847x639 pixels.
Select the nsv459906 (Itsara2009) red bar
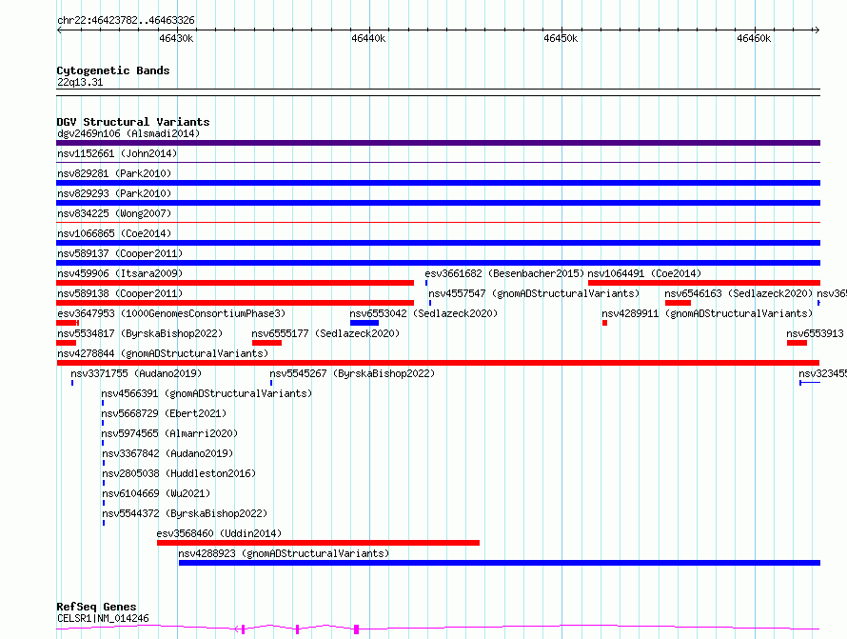[x=235, y=283]
